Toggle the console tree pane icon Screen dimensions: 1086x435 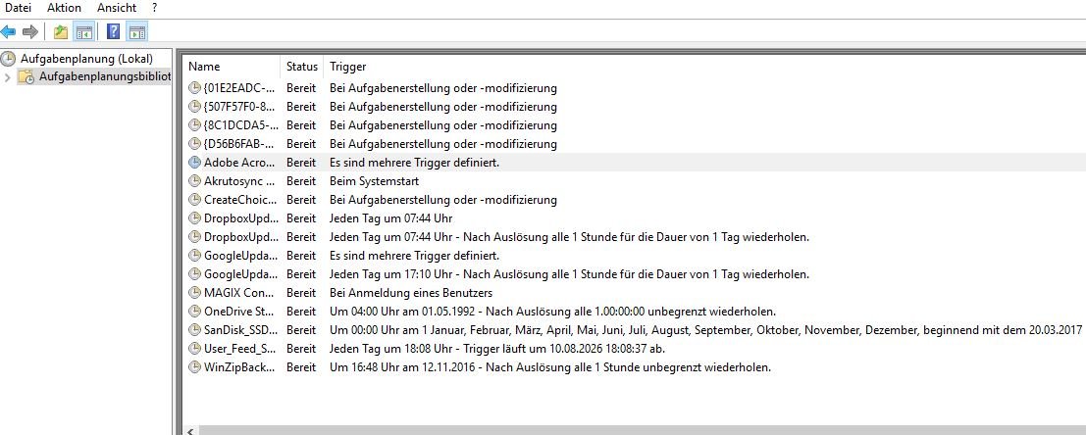[x=83, y=31]
